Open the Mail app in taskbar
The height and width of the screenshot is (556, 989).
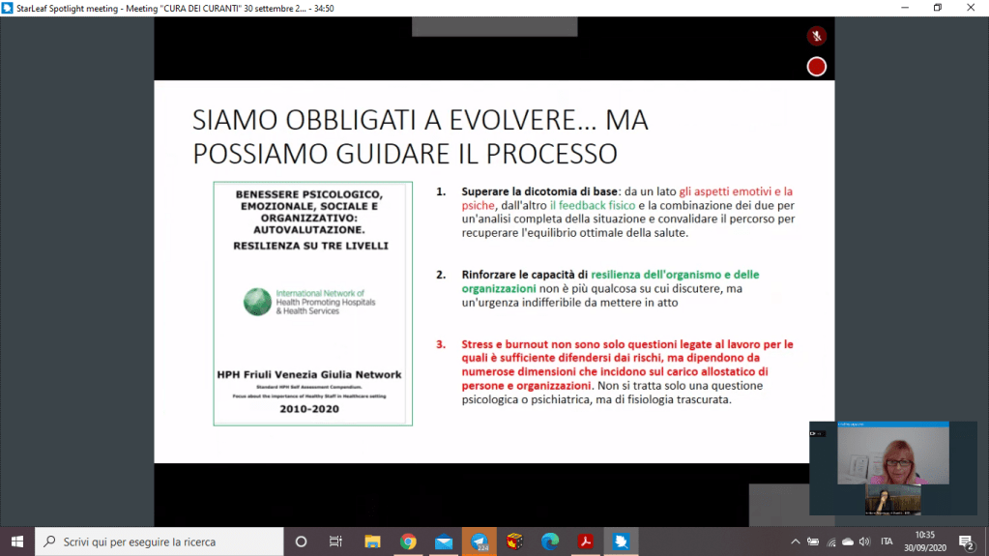coord(444,541)
